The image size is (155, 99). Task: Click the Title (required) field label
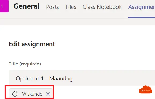25,64
